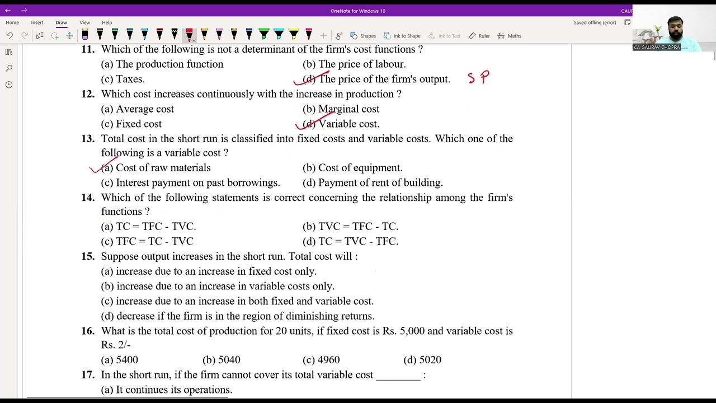Click the Ink to Text button
The width and height of the screenshot is (716, 403).
click(445, 36)
